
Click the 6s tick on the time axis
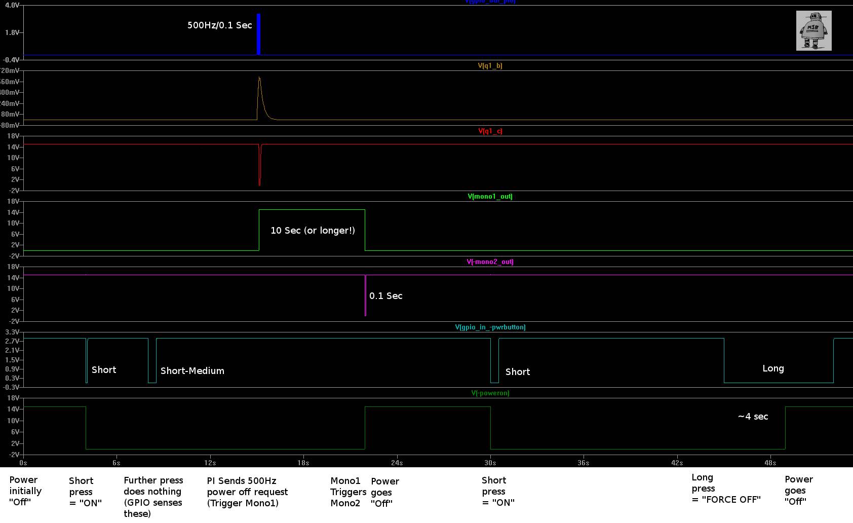pyautogui.click(x=117, y=463)
